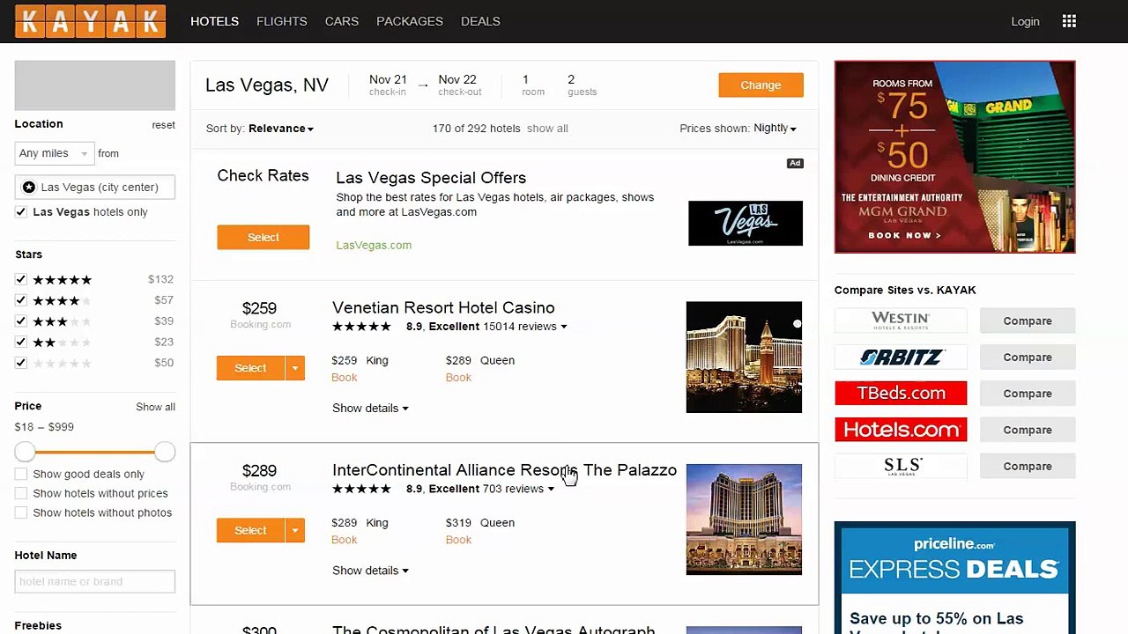The width and height of the screenshot is (1128, 634).
Task: Book the Palazzo $289 King room
Action: tap(344, 540)
